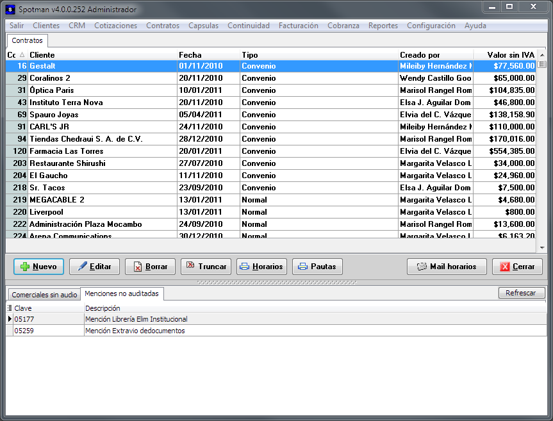Select the Instituto Terra Nova row

(x=271, y=103)
